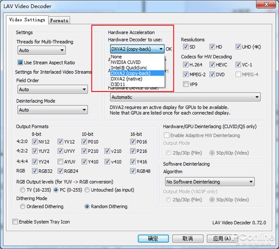Click the 取消 cancel button
279x249 pixels.
(x=187, y=238)
